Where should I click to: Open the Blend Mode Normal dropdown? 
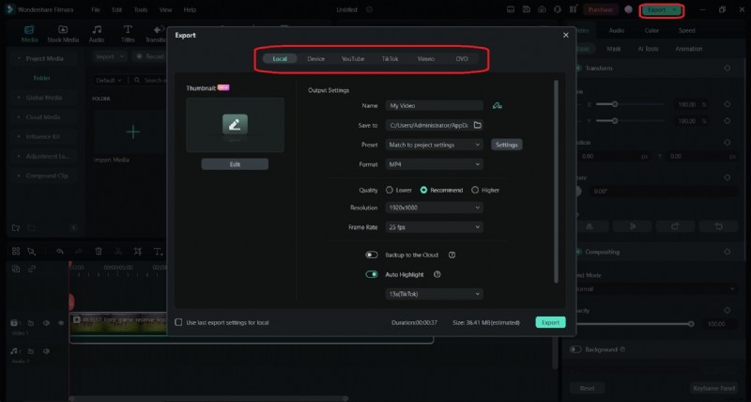point(655,289)
